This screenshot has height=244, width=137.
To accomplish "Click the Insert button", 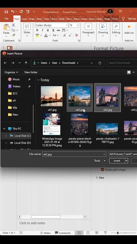I will click(117, 161).
